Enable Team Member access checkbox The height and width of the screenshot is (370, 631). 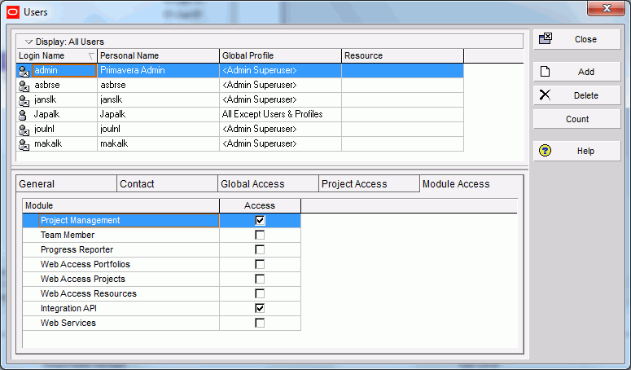260,235
